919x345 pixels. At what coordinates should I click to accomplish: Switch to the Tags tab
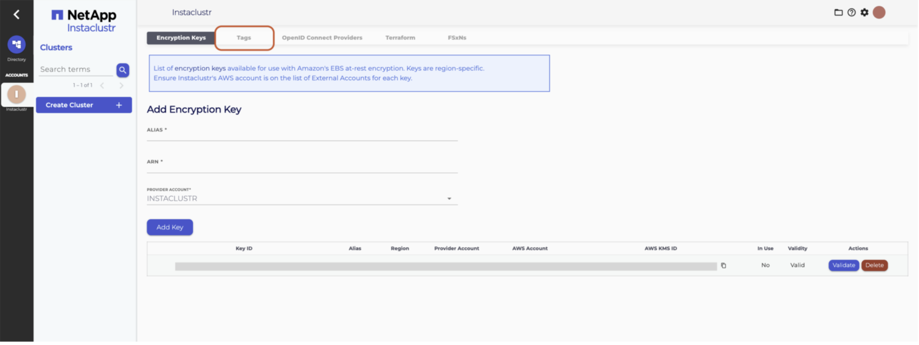tap(244, 38)
